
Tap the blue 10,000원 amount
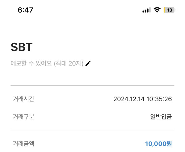(x=158, y=143)
